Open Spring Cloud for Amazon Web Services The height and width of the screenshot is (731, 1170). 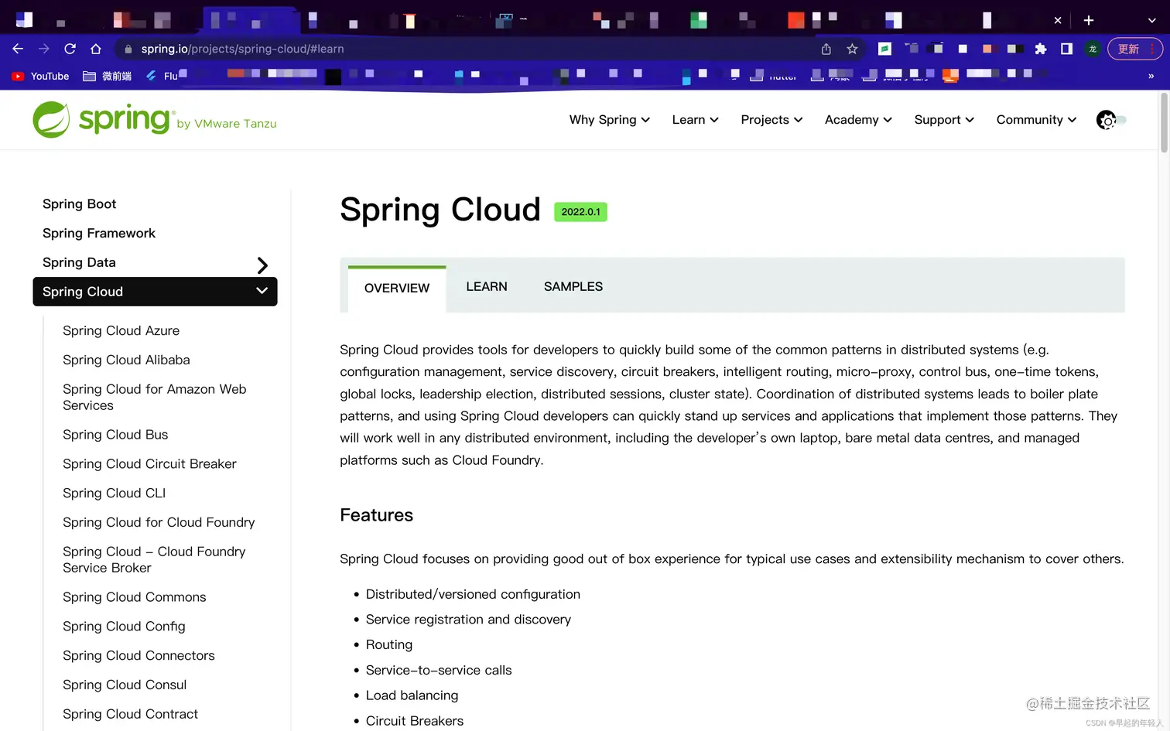155,398
